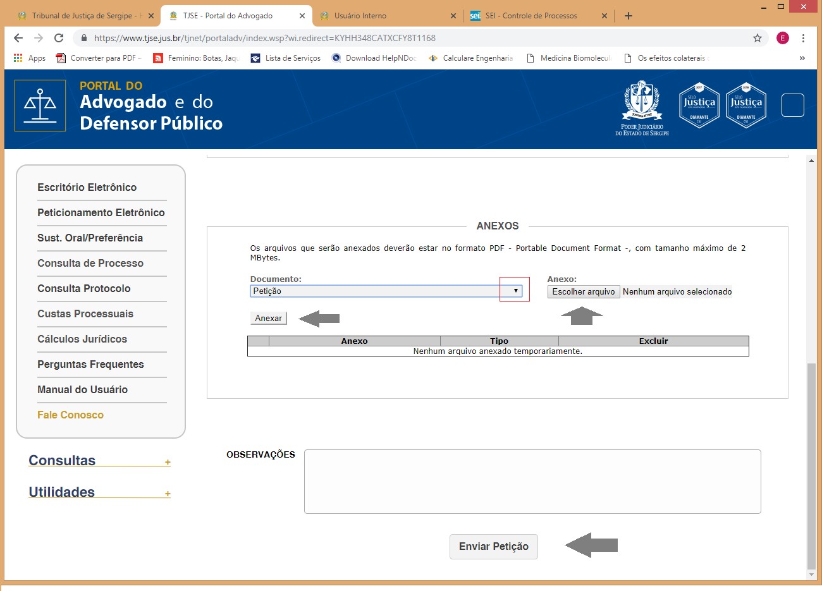This screenshot has height=591, width=822.
Task: Select Custas Processuais from the sidebar menu
Action: coord(85,314)
